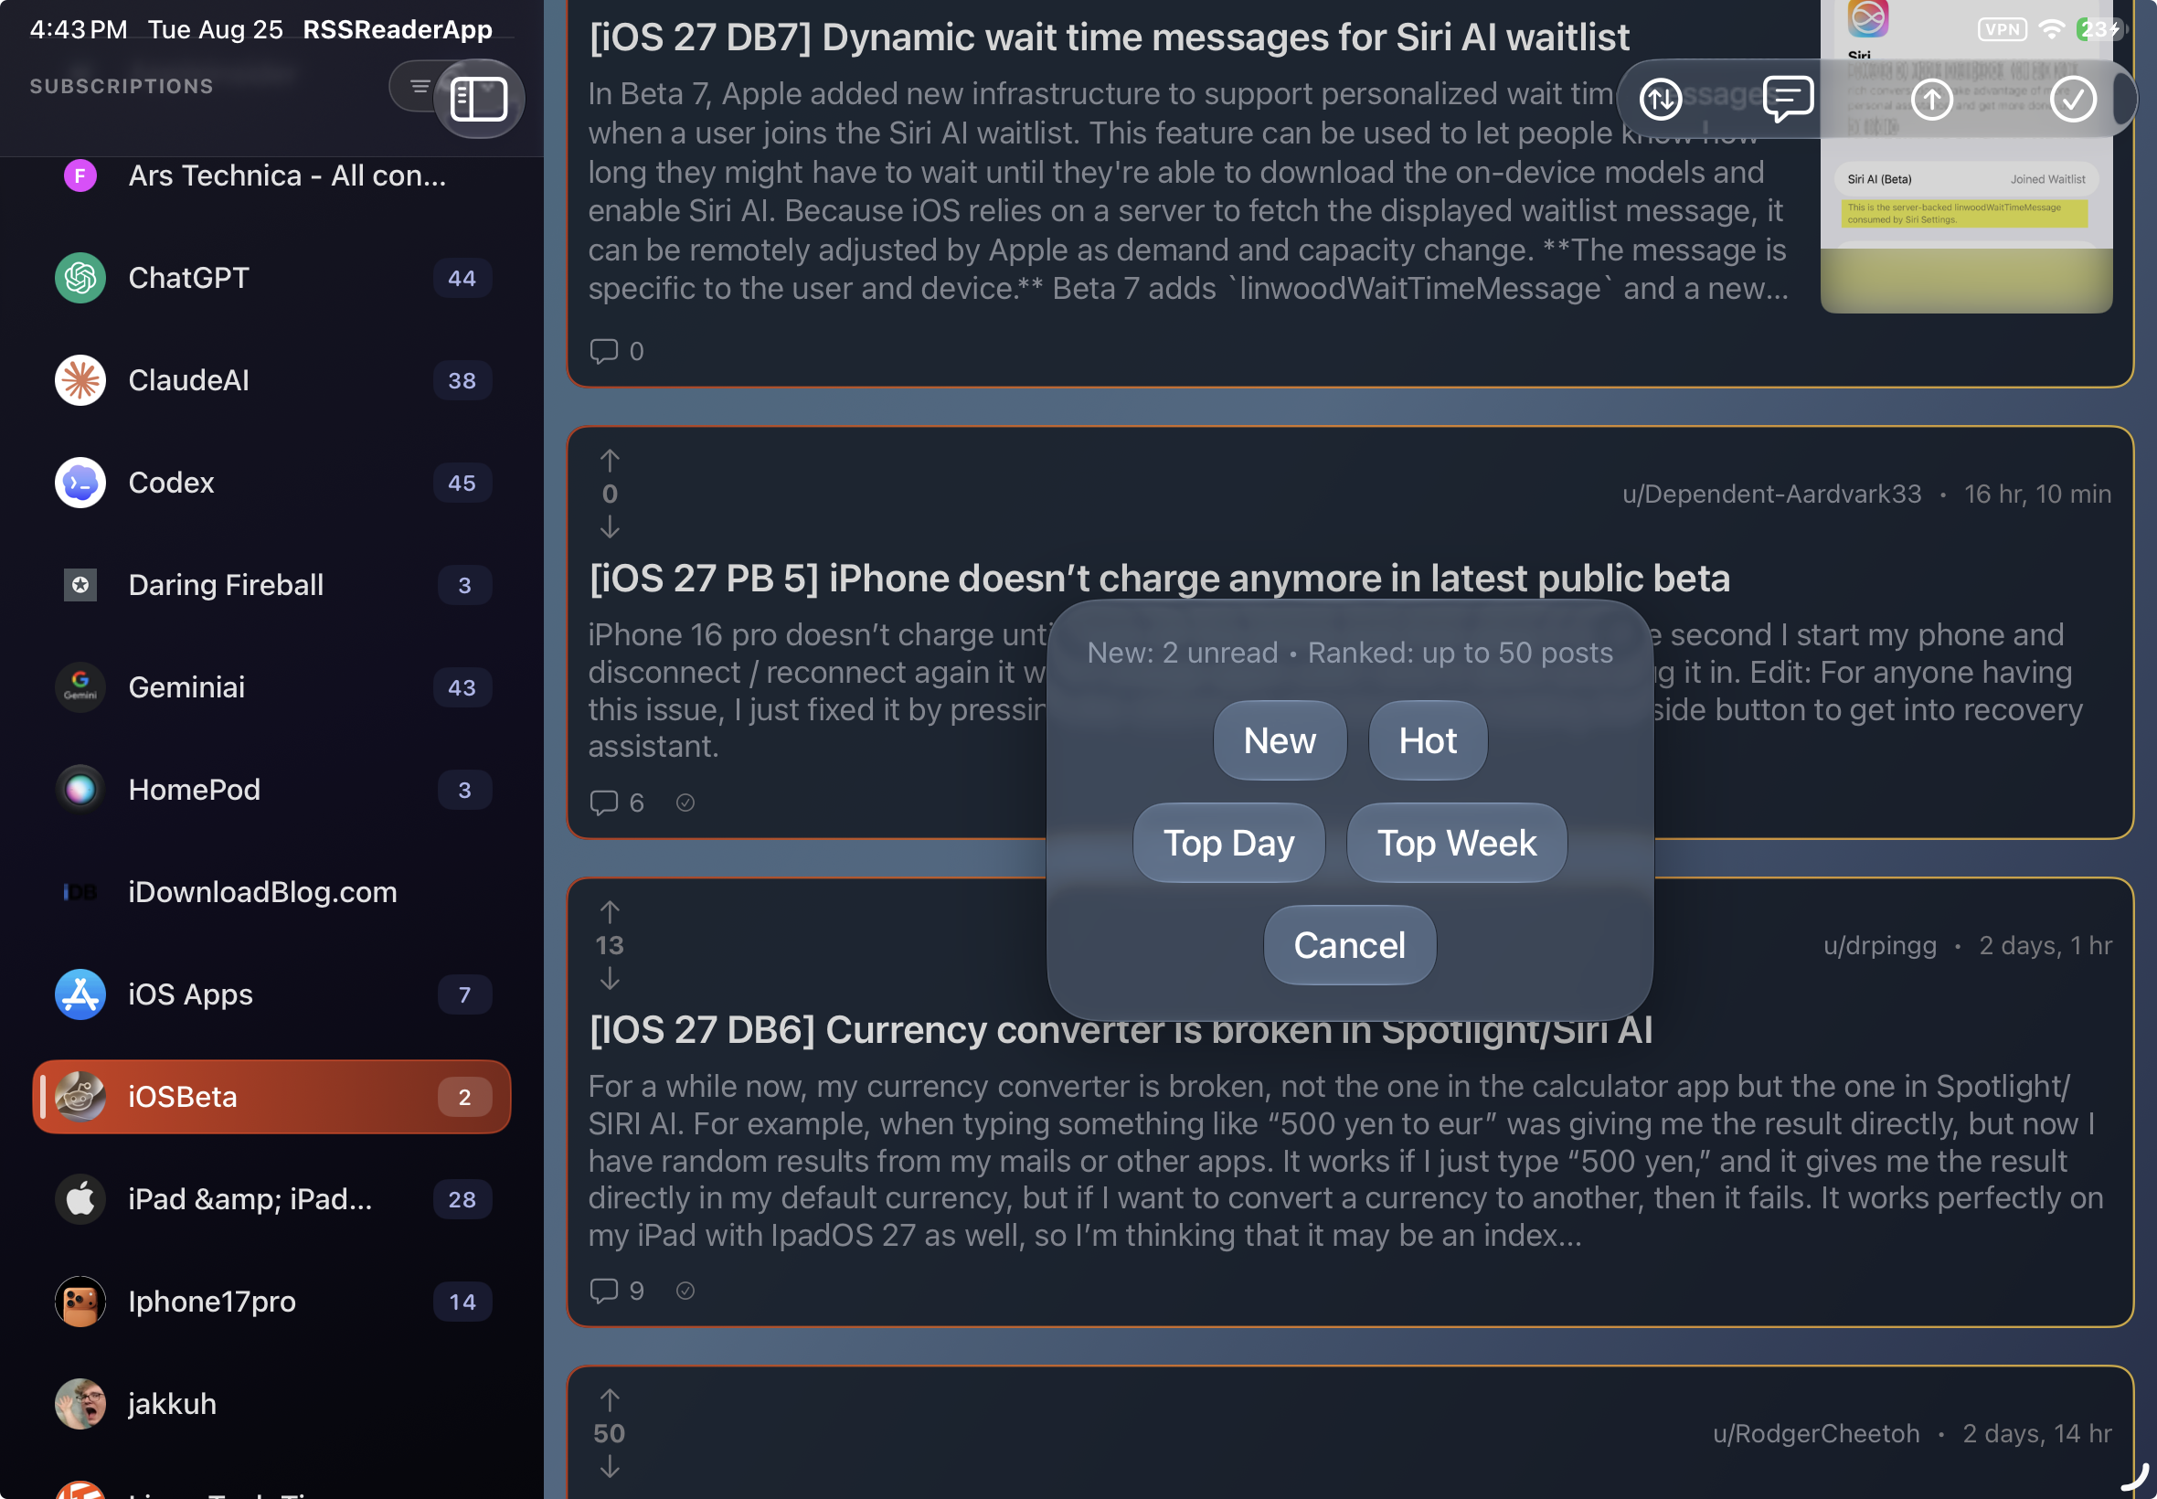Select the jakkuh subscription
The height and width of the screenshot is (1499, 2157).
[272, 1404]
